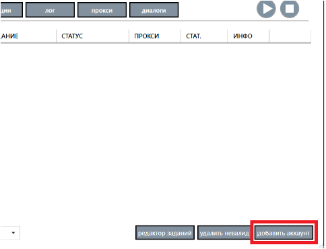Screen dimensions: 326x249
Task: Click the divider between СТАТ. and ИНФО headers
Action: tap(228, 36)
